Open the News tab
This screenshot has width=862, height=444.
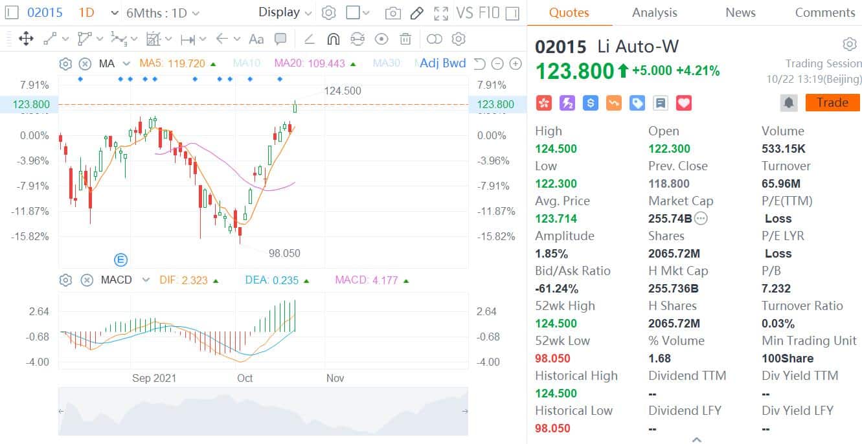point(740,12)
